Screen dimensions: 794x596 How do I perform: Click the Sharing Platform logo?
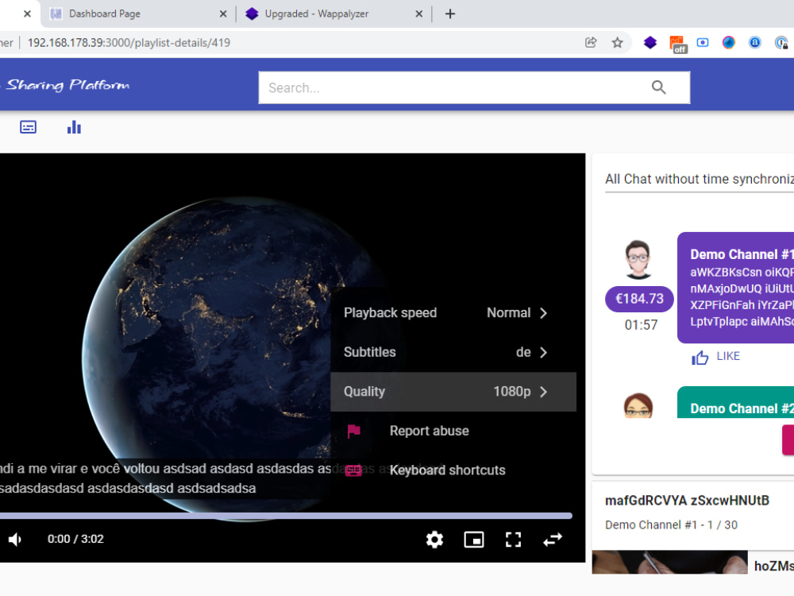66,85
